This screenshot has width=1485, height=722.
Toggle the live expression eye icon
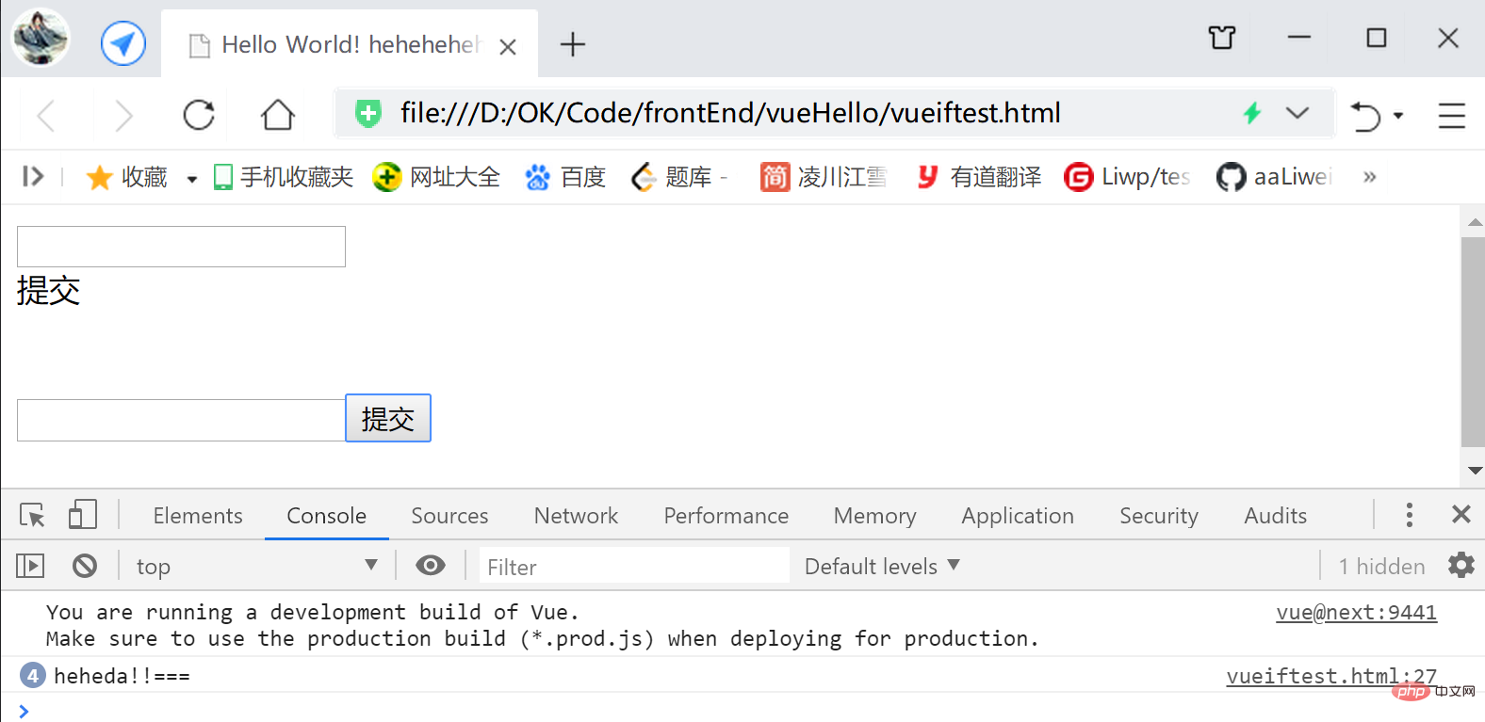pos(431,565)
